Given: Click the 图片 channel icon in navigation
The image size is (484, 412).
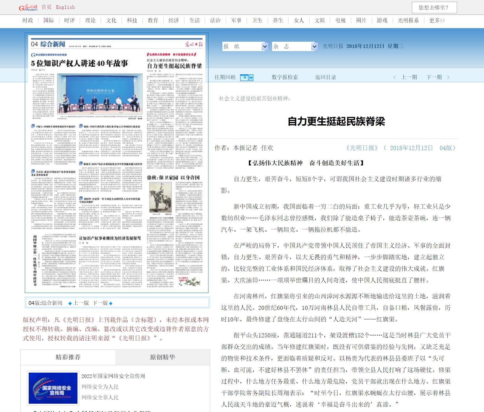Looking at the screenshot, I should (x=361, y=21).
